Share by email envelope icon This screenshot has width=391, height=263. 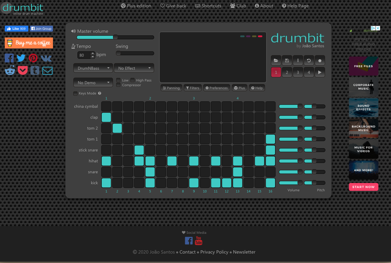click(47, 71)
